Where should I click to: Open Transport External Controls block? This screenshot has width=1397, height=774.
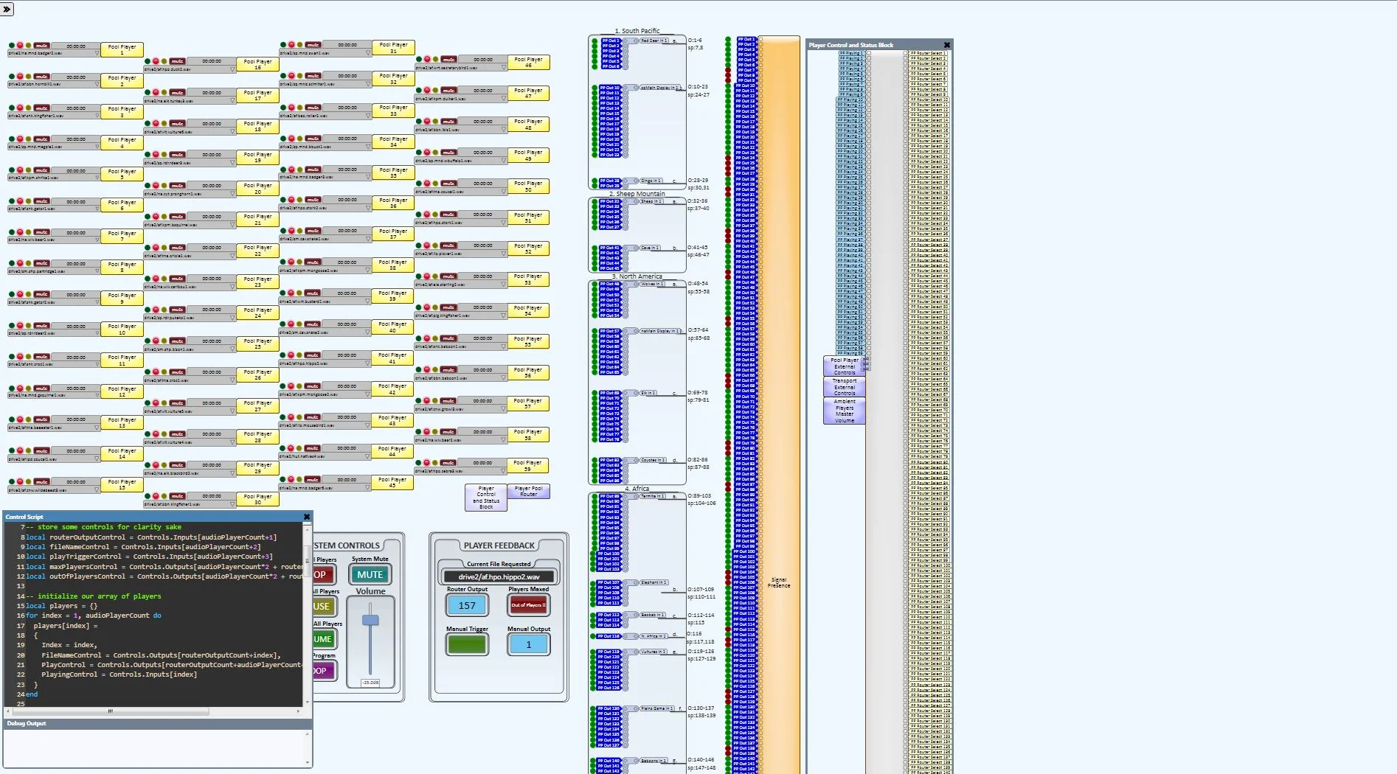845,387
